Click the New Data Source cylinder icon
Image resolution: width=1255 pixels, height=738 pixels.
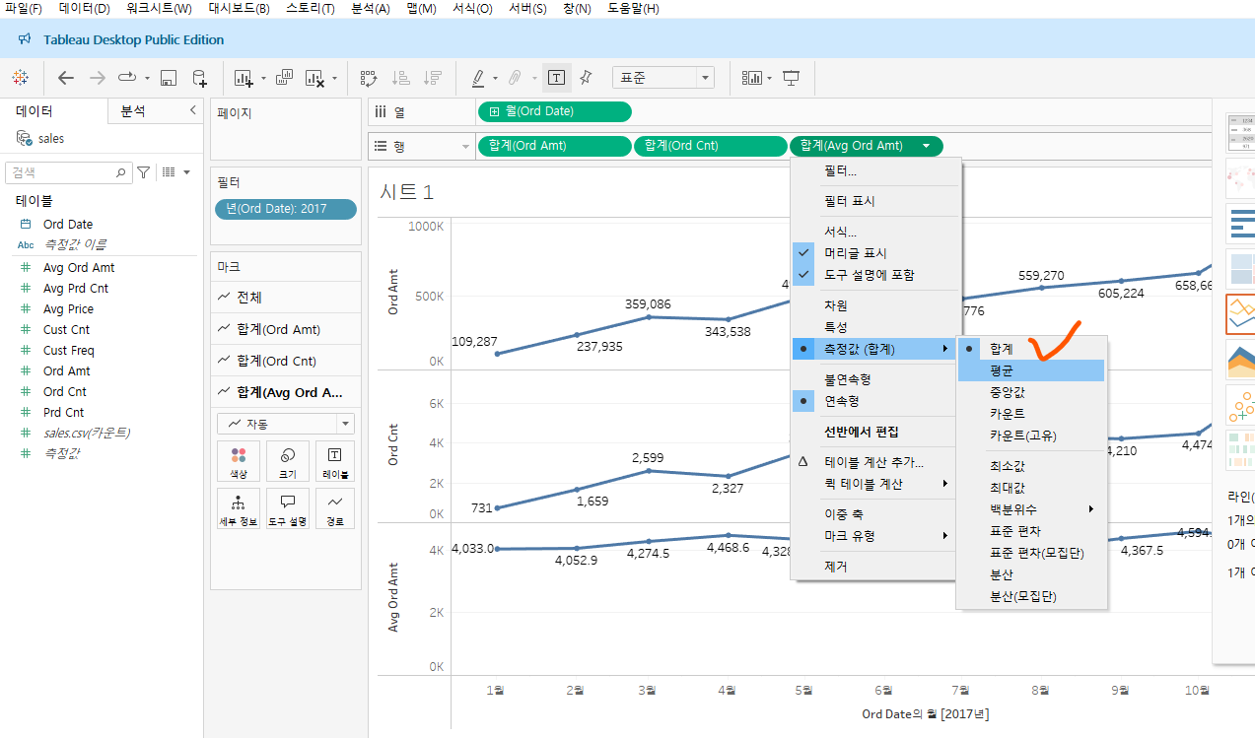(x=200, y=78)
